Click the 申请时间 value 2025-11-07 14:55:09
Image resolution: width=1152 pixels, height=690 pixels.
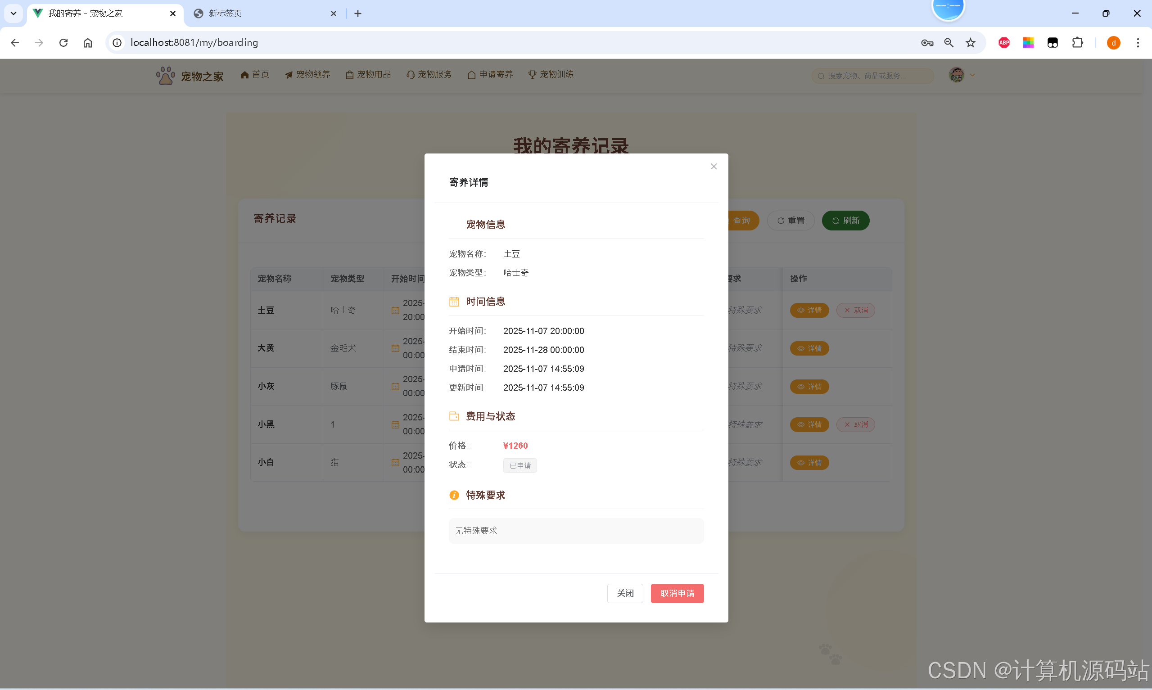(x=543, y=369)
